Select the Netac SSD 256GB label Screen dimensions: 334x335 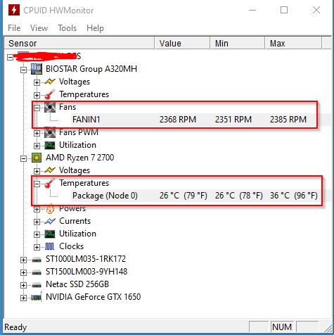click(x=77, y=284)
